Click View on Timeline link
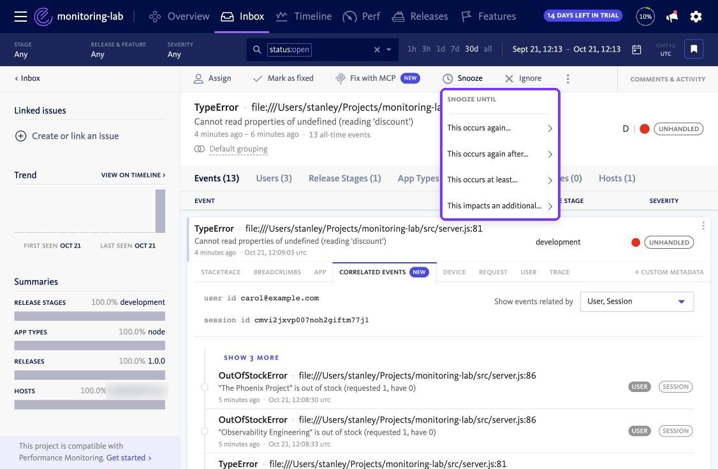The image size is (718, 469). (x=133, y=175)
